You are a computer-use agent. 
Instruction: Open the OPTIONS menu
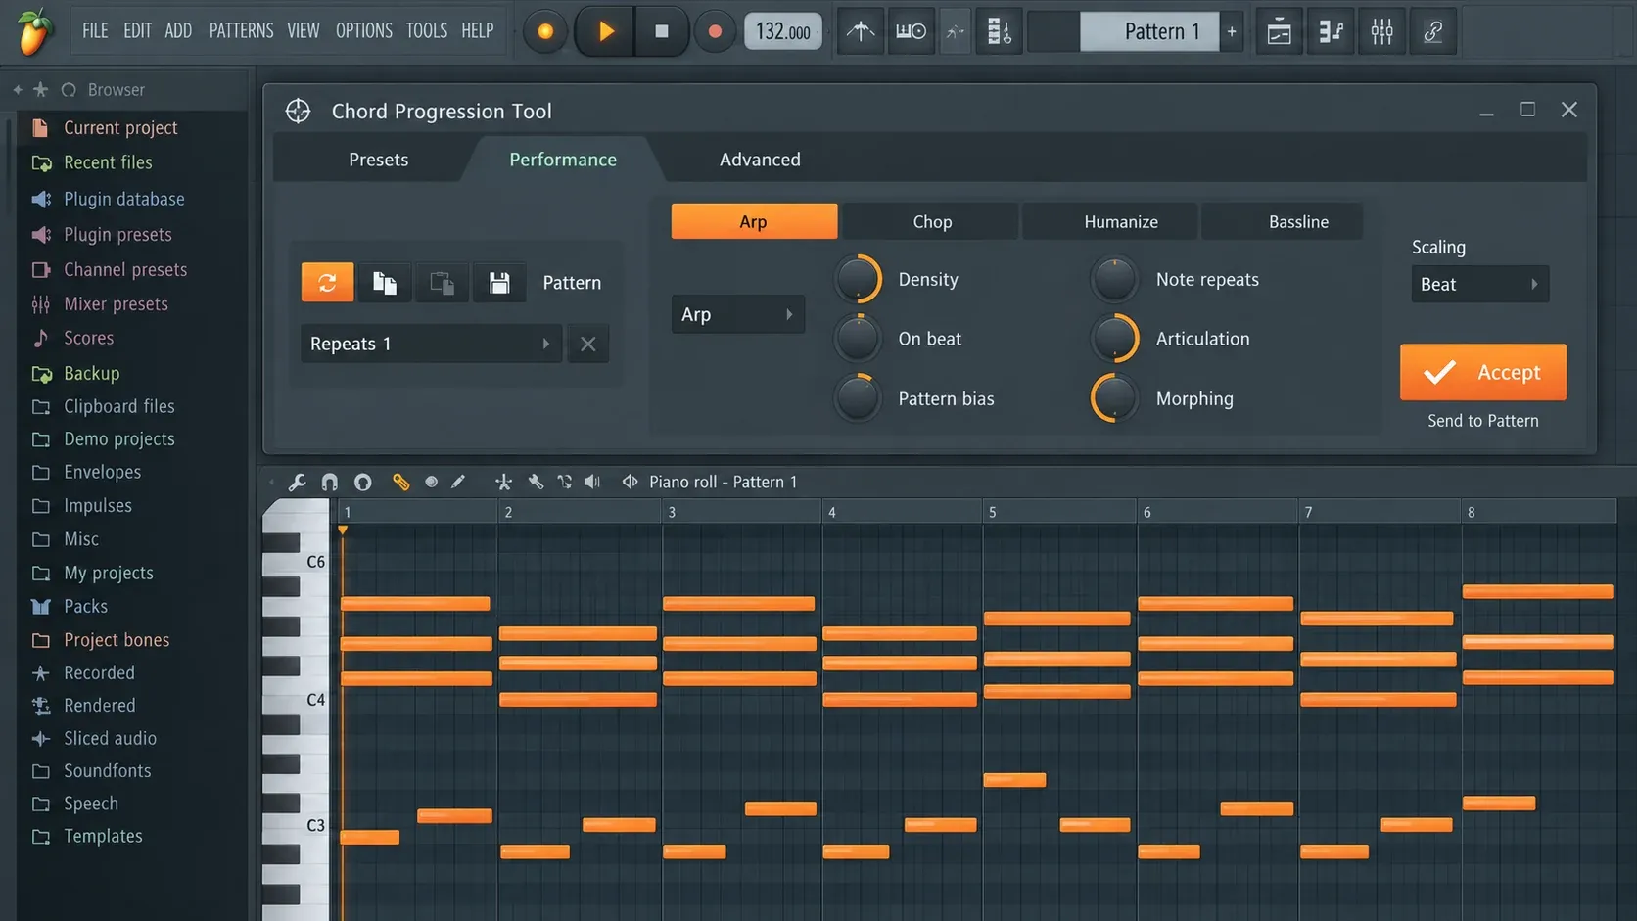[x=363, y=31]
